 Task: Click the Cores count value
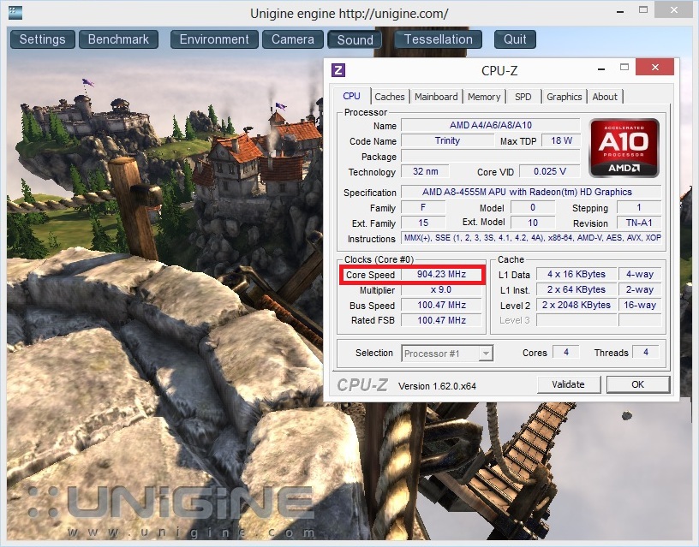point(566,353)
